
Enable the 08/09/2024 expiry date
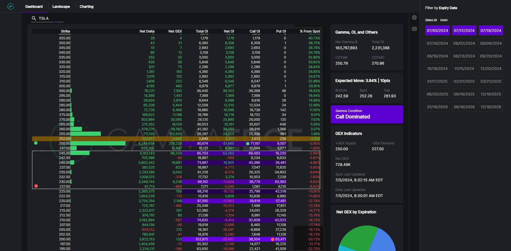click(491, 43)
